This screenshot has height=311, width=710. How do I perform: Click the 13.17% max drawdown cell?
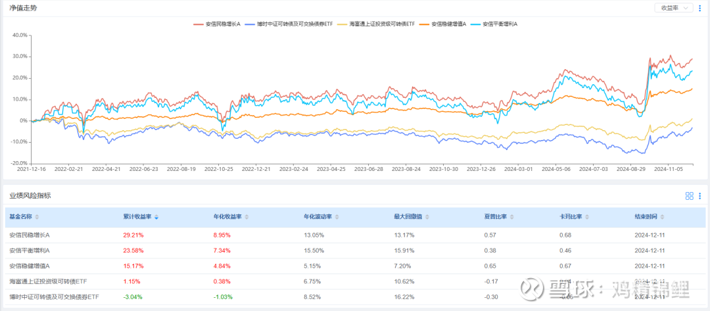pos(404,235)
